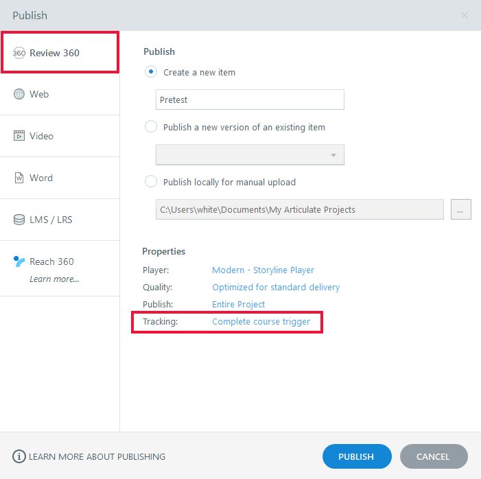Choose Publish a new version of existing item
Screen dimensions: 481x479
tap(151, 127)
